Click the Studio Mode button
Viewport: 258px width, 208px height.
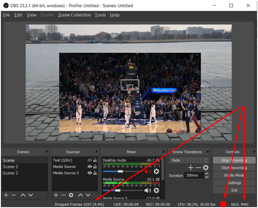[x=234, y=175]
